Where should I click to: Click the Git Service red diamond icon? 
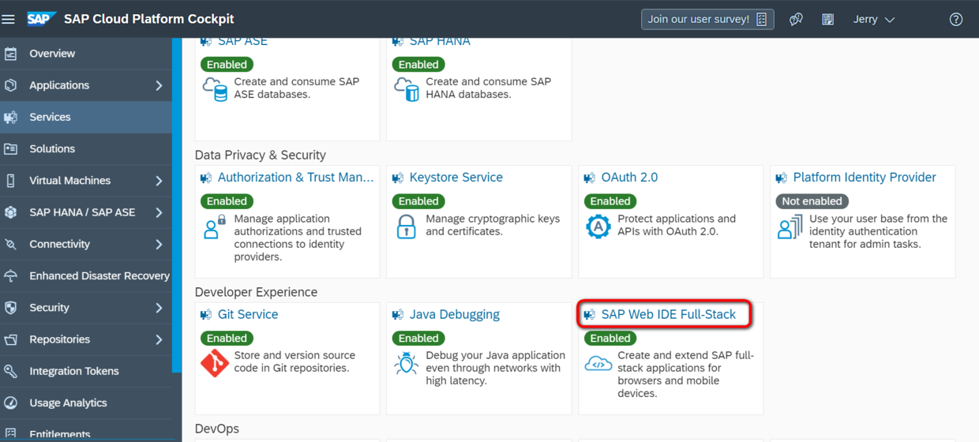pyautogui.click(x=214, y=363)
